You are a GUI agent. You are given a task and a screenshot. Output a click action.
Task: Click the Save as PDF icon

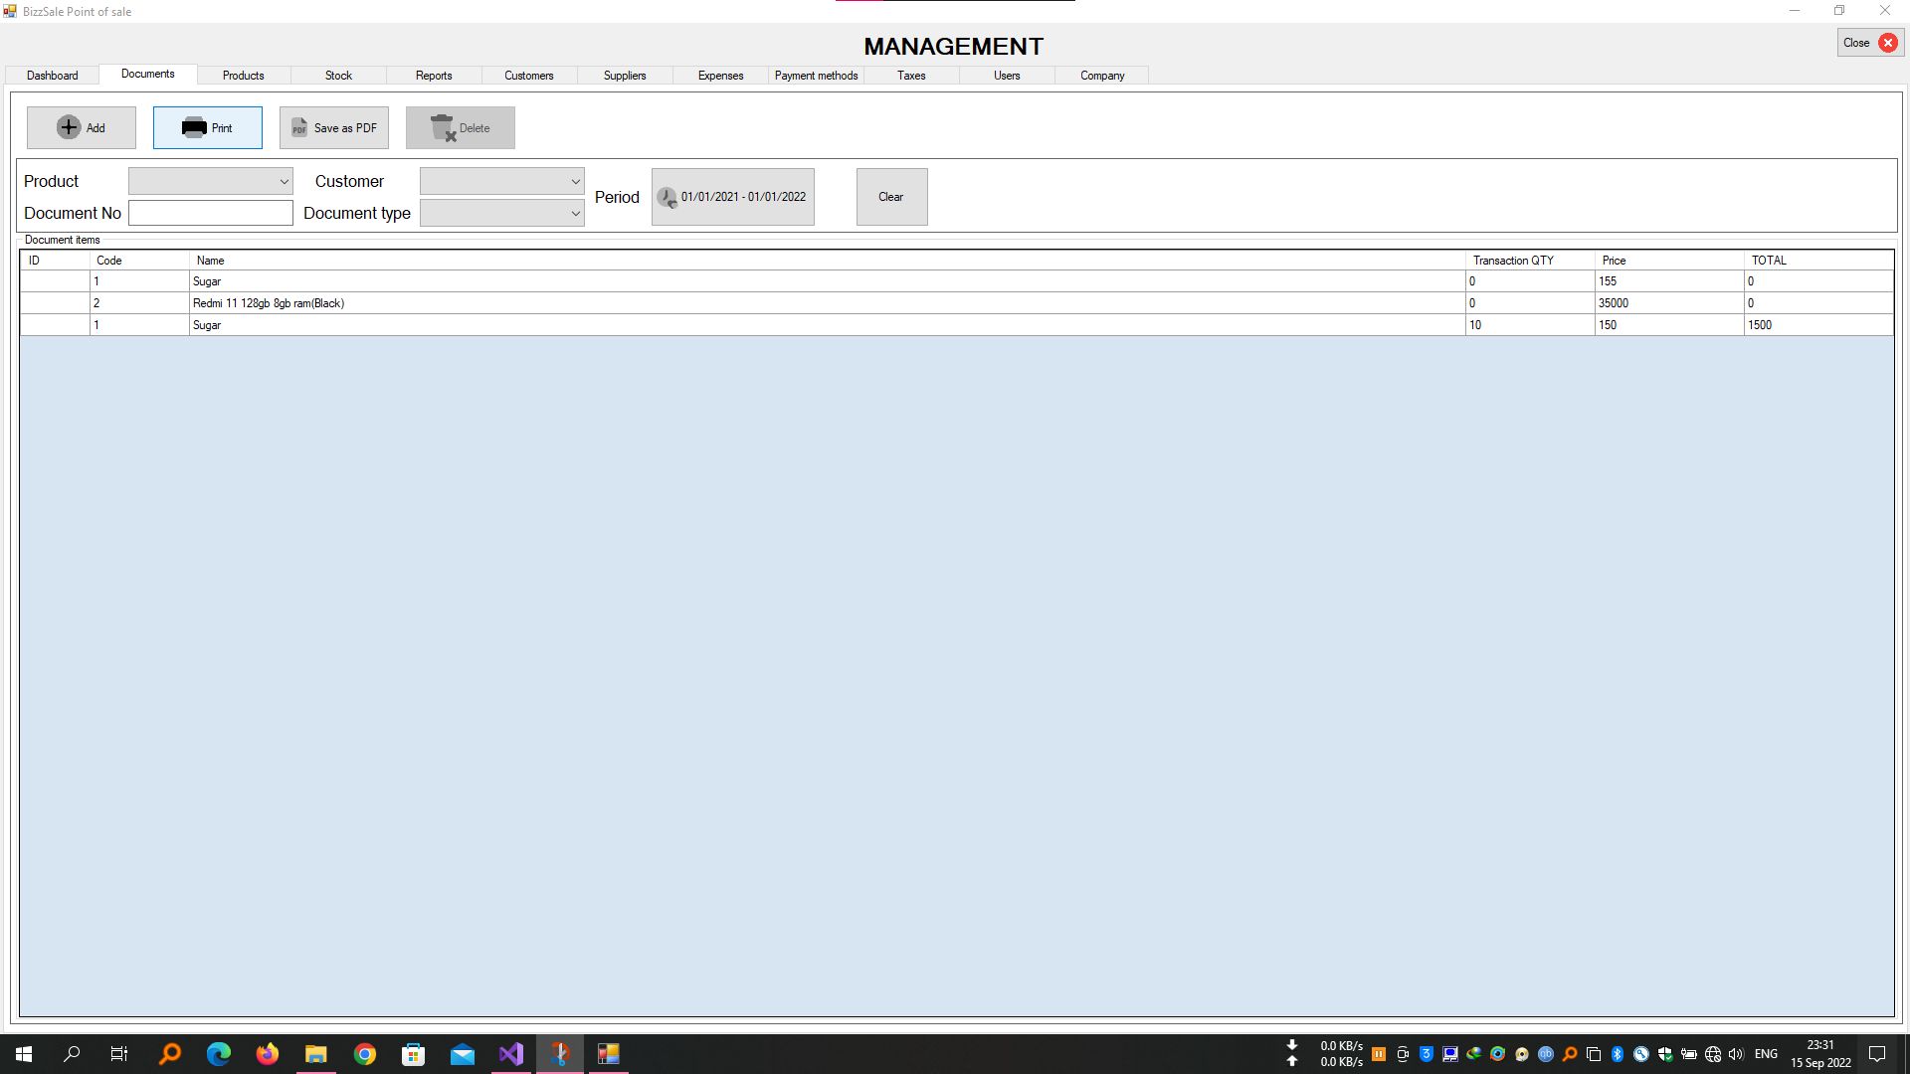pos(299,127)
